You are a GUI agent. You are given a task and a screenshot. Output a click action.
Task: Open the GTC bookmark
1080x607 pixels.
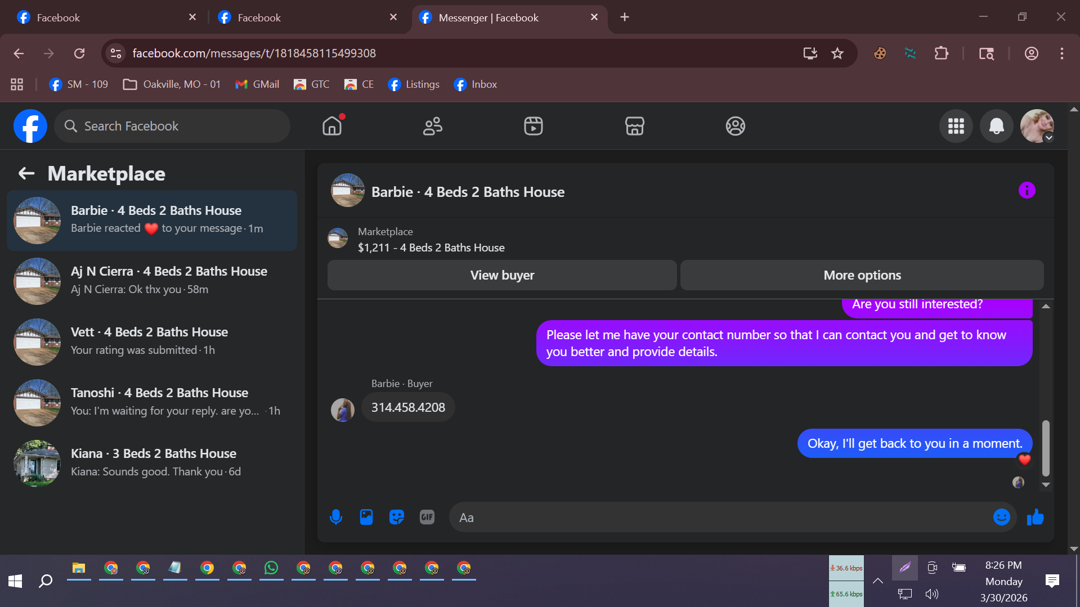(311, 84)
